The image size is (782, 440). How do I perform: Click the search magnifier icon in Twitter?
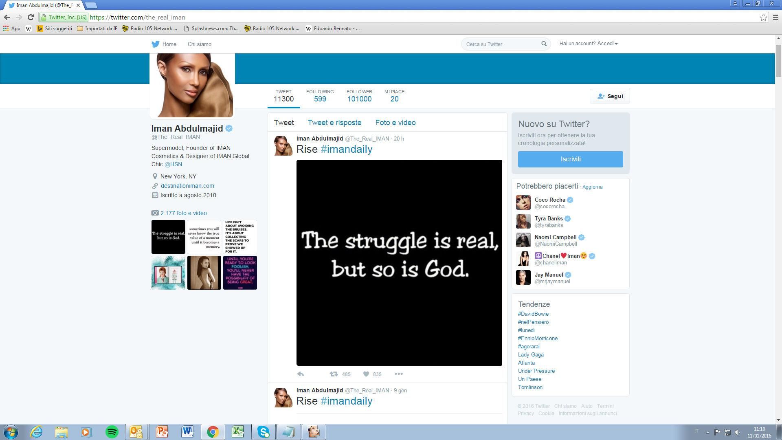click(544, 44)
